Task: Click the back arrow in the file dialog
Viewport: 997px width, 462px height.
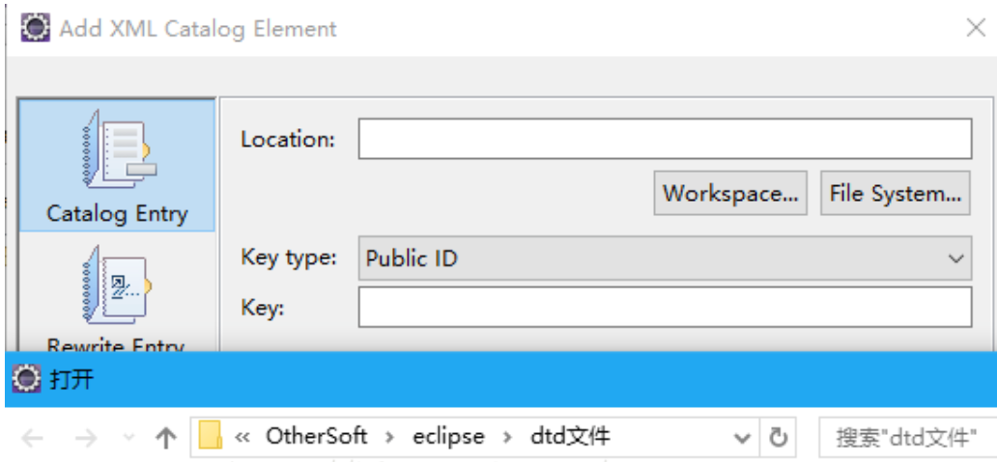Action: [32, 438]
